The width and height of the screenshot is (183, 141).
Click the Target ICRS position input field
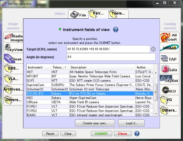[x=108, y=49]
